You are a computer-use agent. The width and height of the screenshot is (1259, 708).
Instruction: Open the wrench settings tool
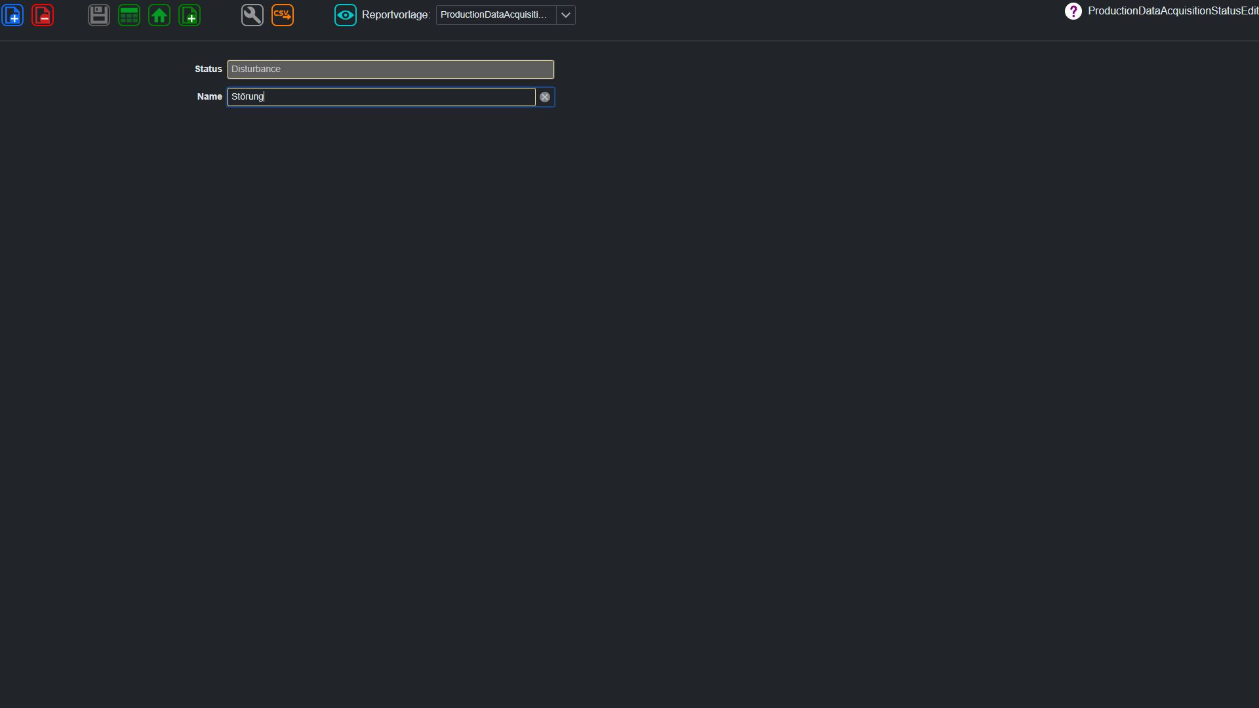point(252,15)
